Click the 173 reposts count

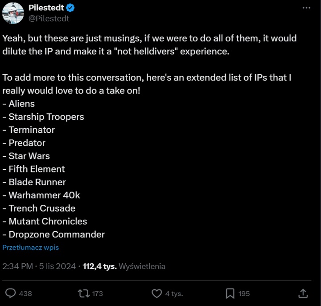pyautogui.click(x=97, y=294)
